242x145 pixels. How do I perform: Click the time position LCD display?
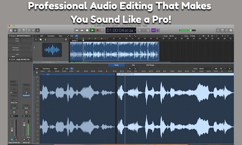(x=121, y=30)
